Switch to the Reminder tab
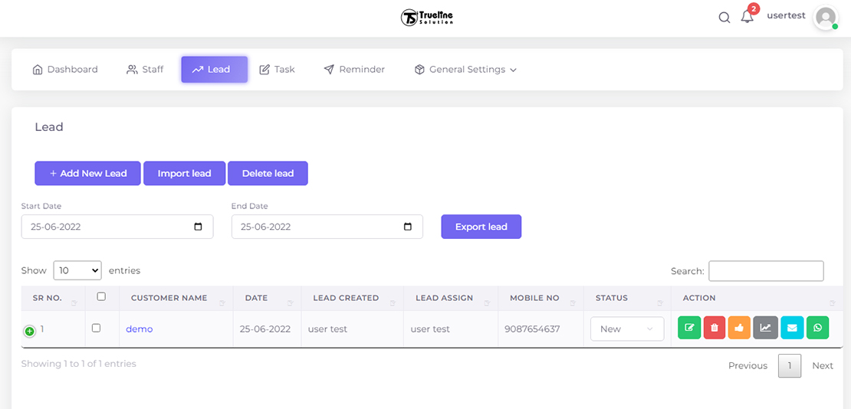The image size is (851, 409). pyautogui.click(x=354, y=70)
